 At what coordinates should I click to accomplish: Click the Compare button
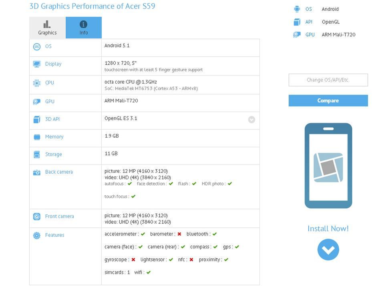(x=328, y=100)
